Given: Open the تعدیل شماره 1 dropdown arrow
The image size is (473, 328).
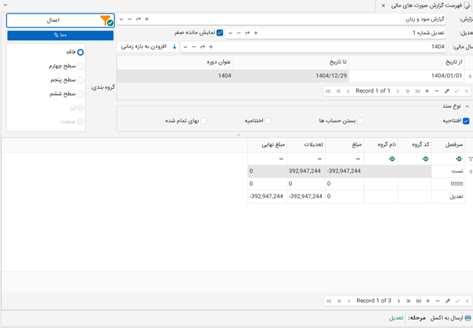Looking at the screenshot, I should 230,33.
